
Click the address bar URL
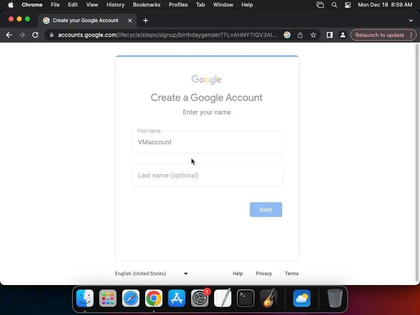click(167, 35)
